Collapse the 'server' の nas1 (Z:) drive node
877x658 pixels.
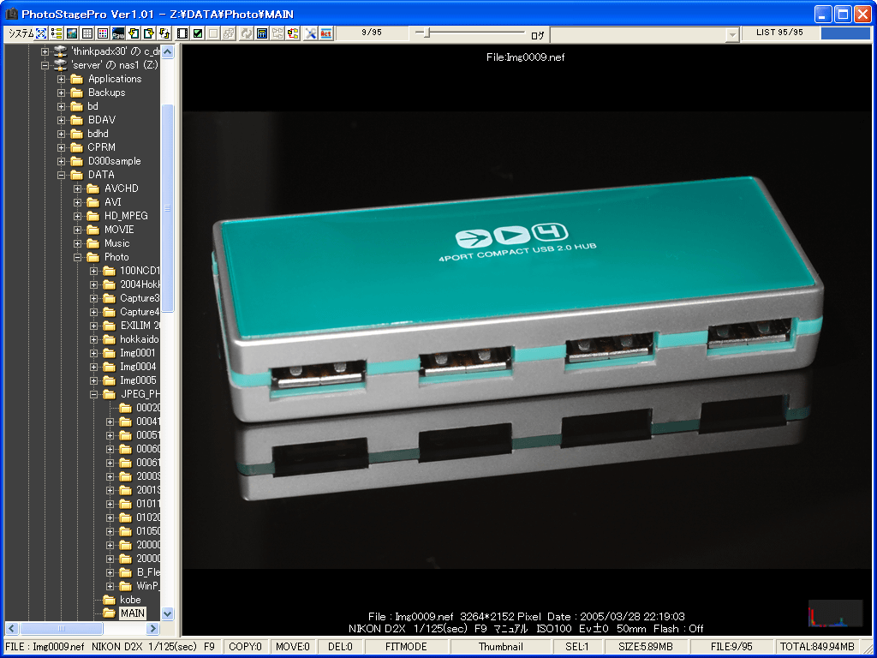45,65
